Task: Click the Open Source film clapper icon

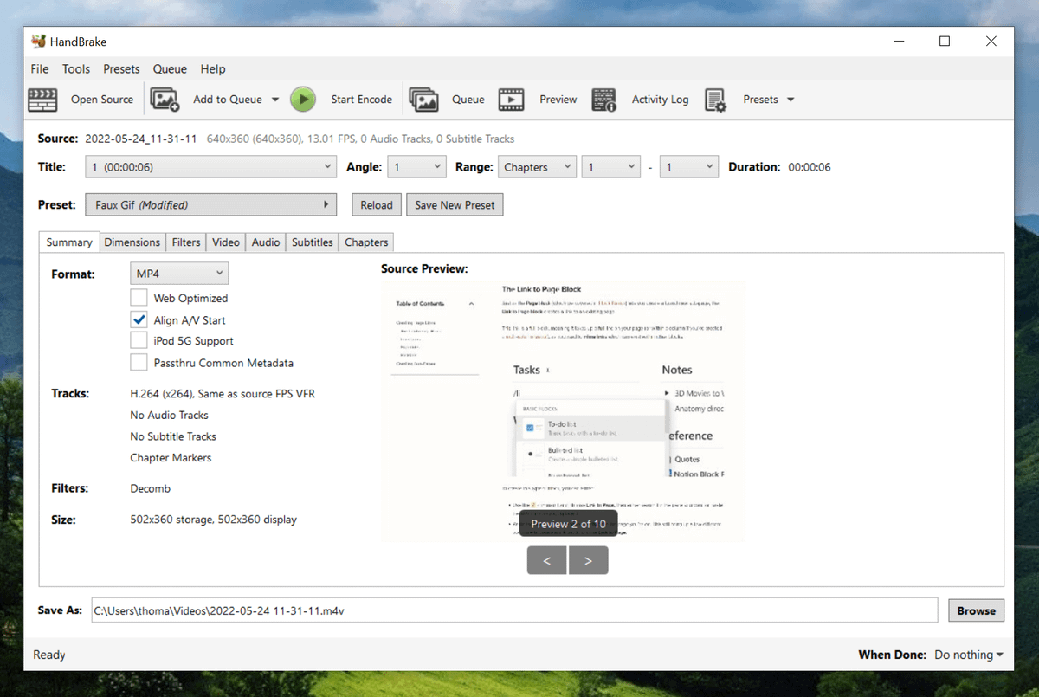Action: pos(42,100)
